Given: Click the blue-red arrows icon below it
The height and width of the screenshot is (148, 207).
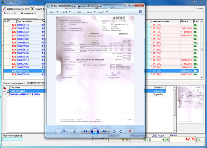Looking at the screenshot, I should (5, 92).
